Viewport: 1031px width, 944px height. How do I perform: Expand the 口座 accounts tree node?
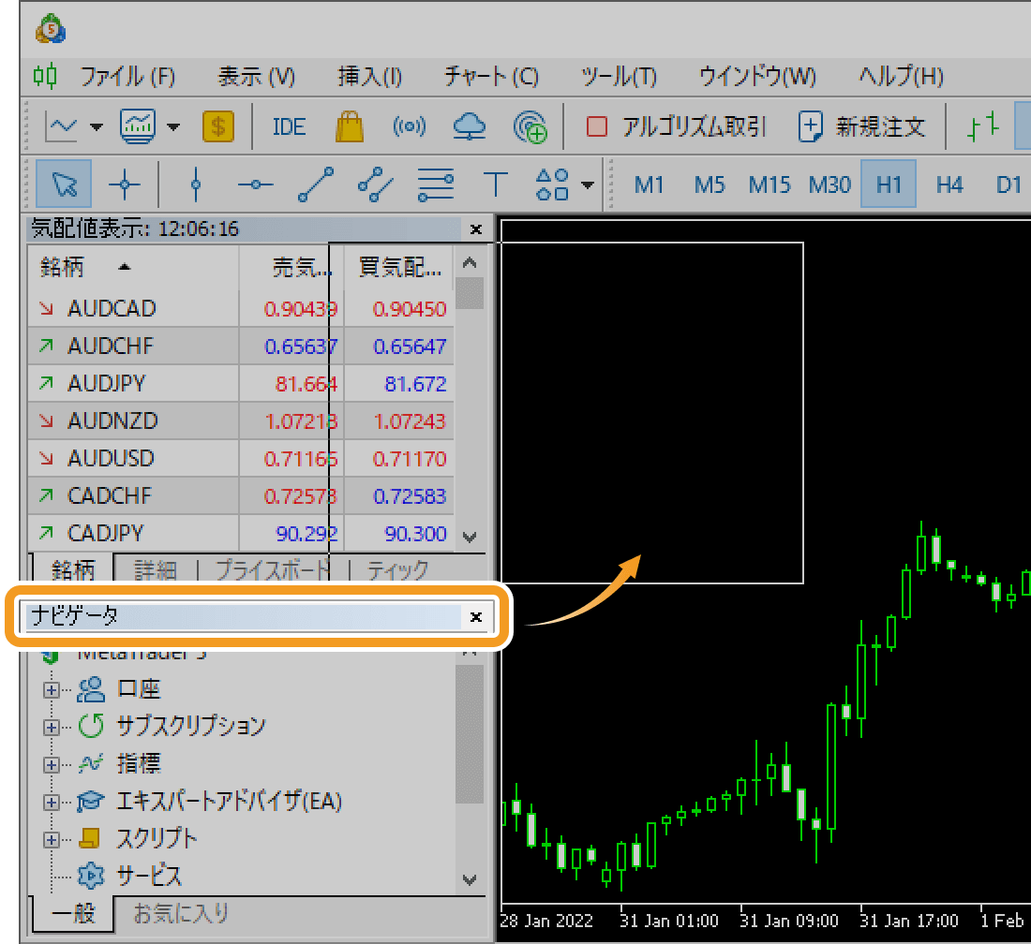pos(52,690)
